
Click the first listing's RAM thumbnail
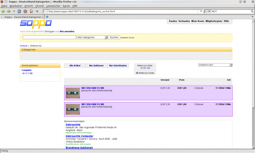(x=73, y=93)
